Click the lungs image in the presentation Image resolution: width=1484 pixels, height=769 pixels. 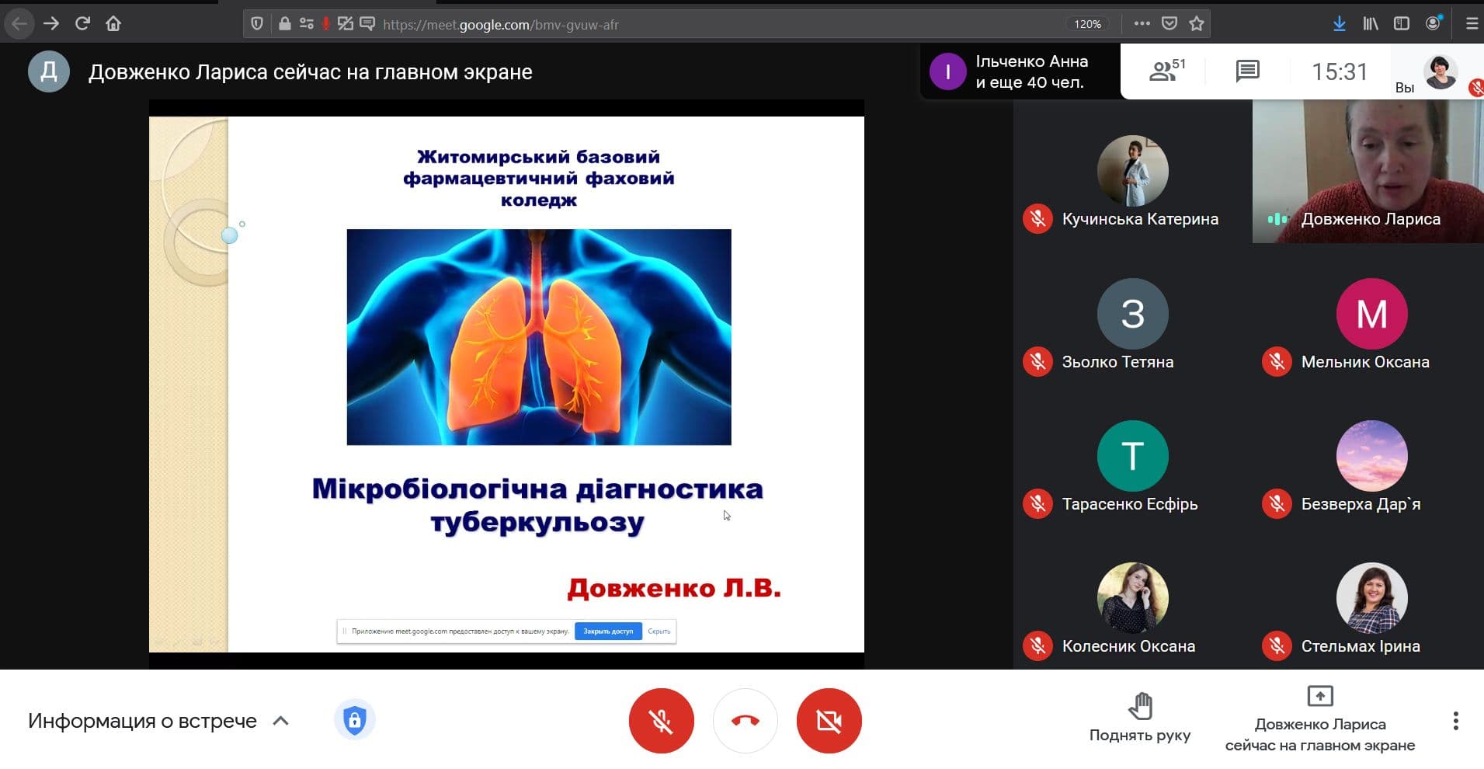(x=538, y=337)
